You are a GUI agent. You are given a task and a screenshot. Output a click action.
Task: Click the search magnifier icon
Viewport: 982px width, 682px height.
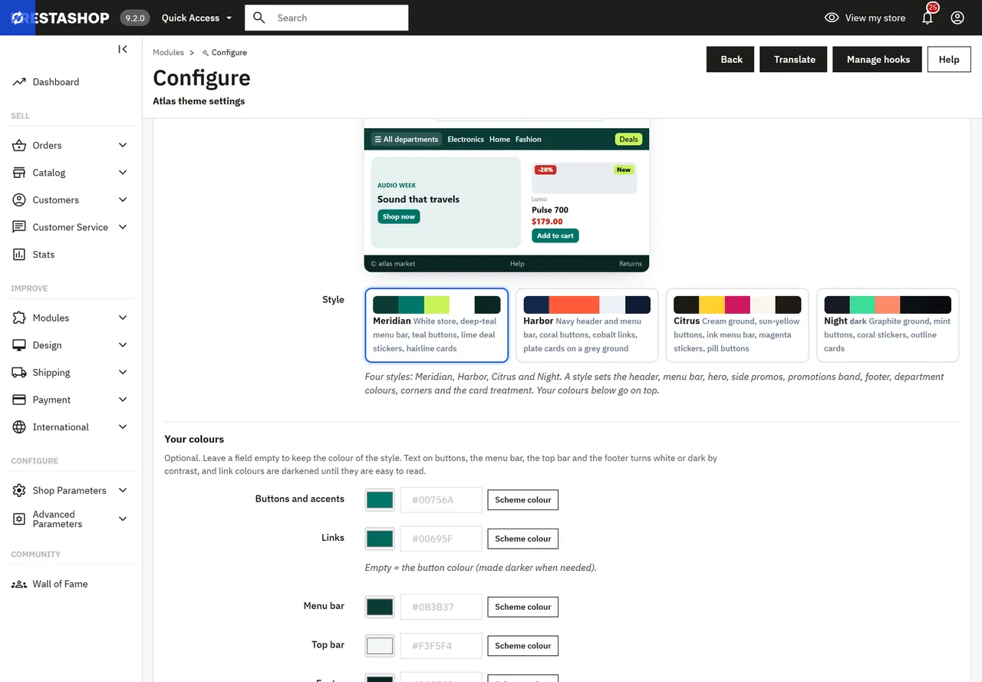259,18
